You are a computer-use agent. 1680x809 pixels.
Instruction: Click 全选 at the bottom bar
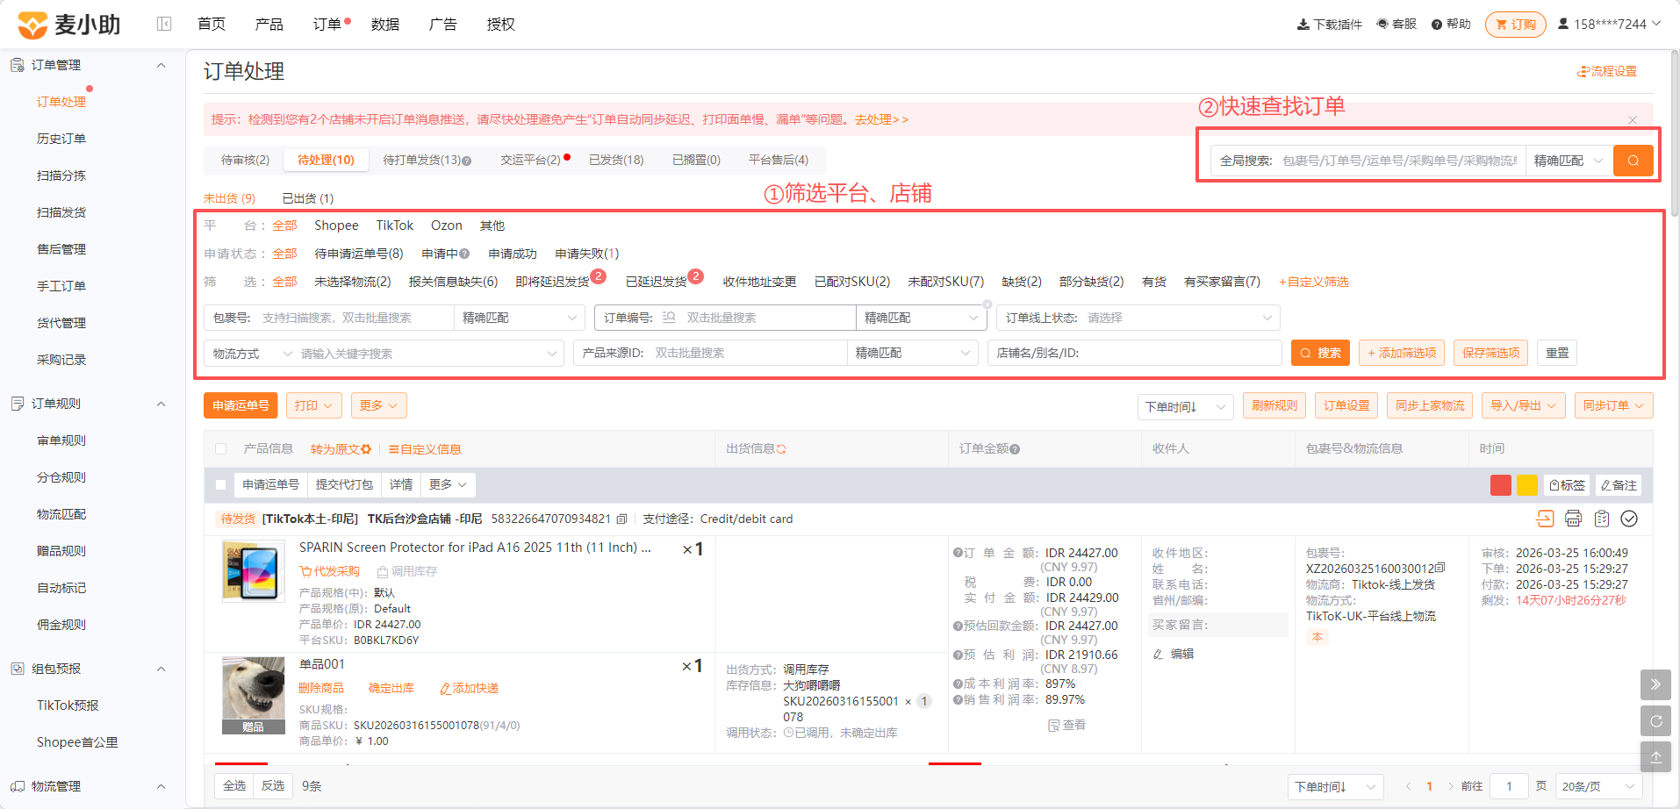(234, 786)
